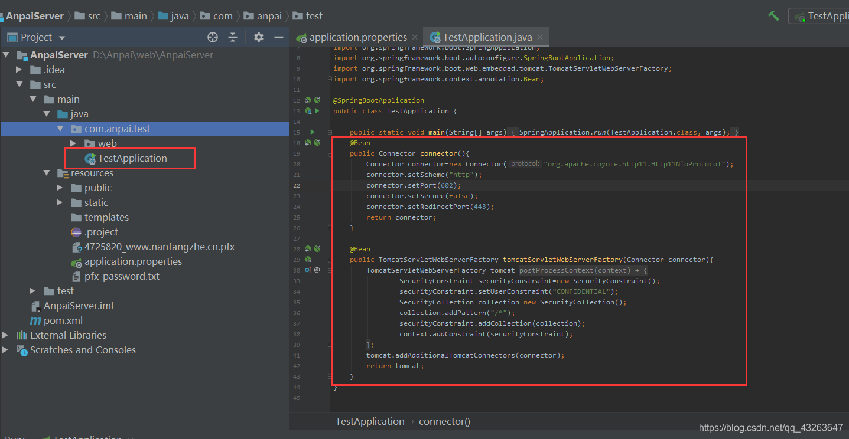Click the Eclipse icon of .project file

coord(76,232)
